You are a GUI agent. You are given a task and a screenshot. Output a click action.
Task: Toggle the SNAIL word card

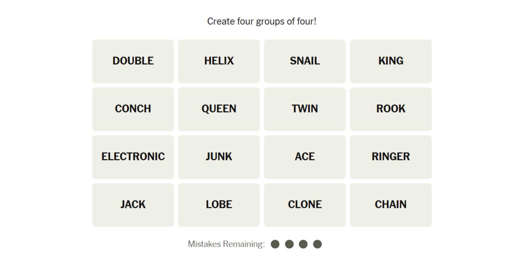(x=305, y=61)
